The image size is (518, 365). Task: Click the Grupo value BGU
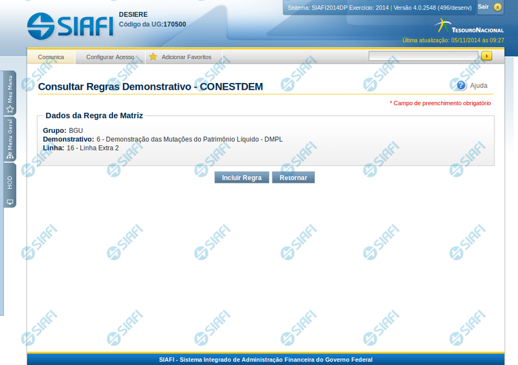[x=76, y=130]
